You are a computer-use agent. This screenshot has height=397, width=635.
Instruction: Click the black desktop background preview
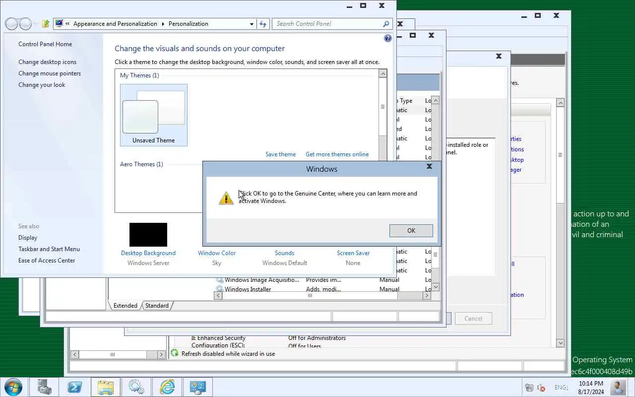pos(148,235)
